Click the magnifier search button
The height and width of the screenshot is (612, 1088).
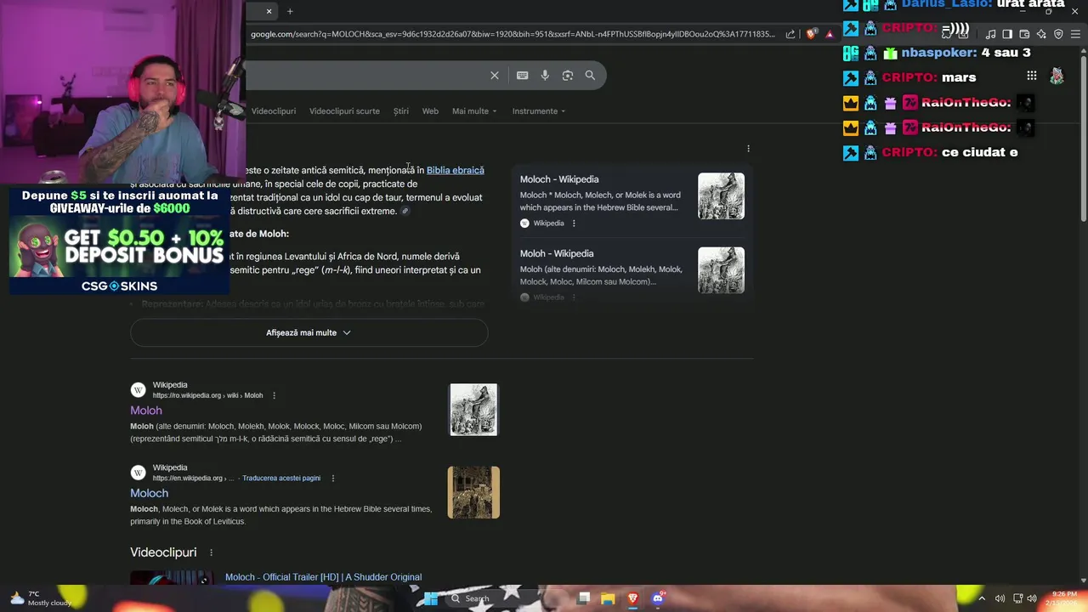pyautogui.click(x=590, y=76)
